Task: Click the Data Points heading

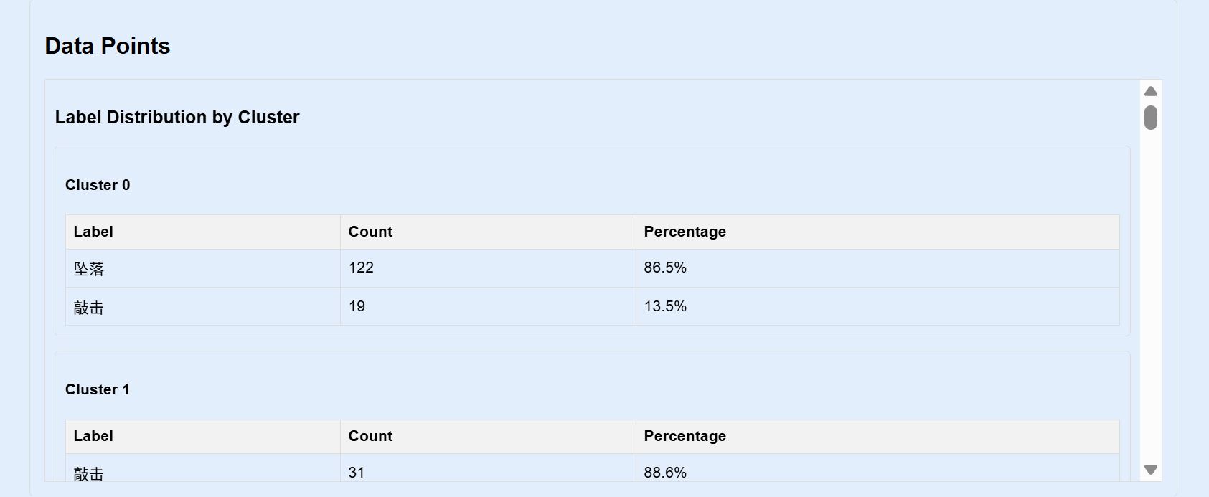Action: (108, 46)
